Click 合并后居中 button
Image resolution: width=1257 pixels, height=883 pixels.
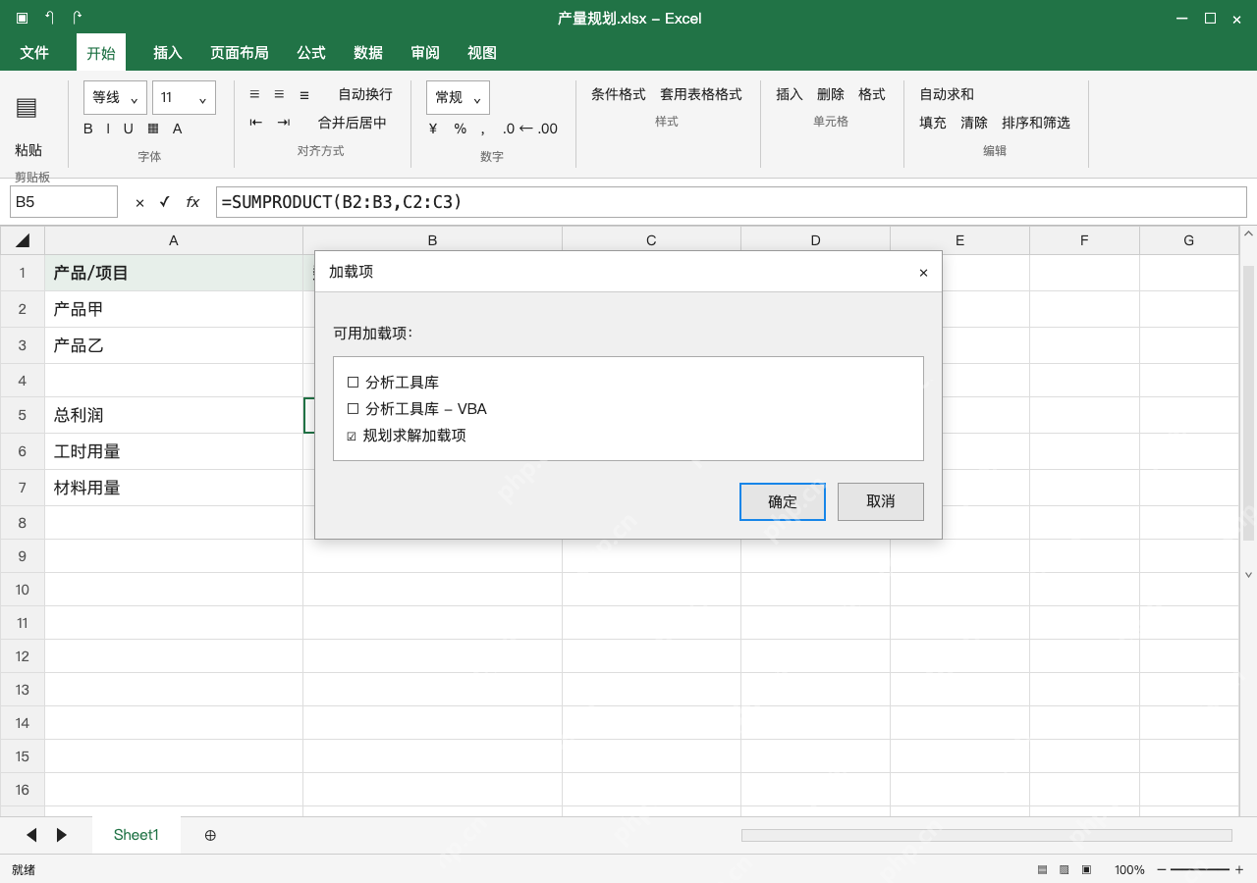pyautogui.click(x=353, y=123)
